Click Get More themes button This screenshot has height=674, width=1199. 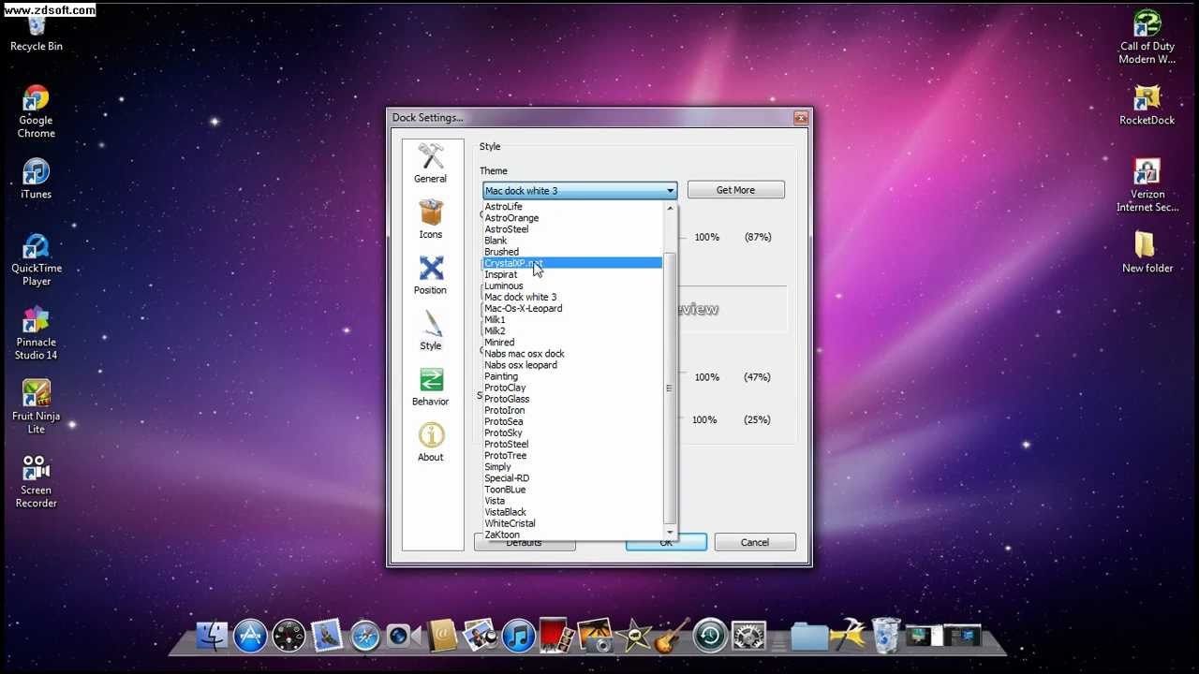click(735, 190)
